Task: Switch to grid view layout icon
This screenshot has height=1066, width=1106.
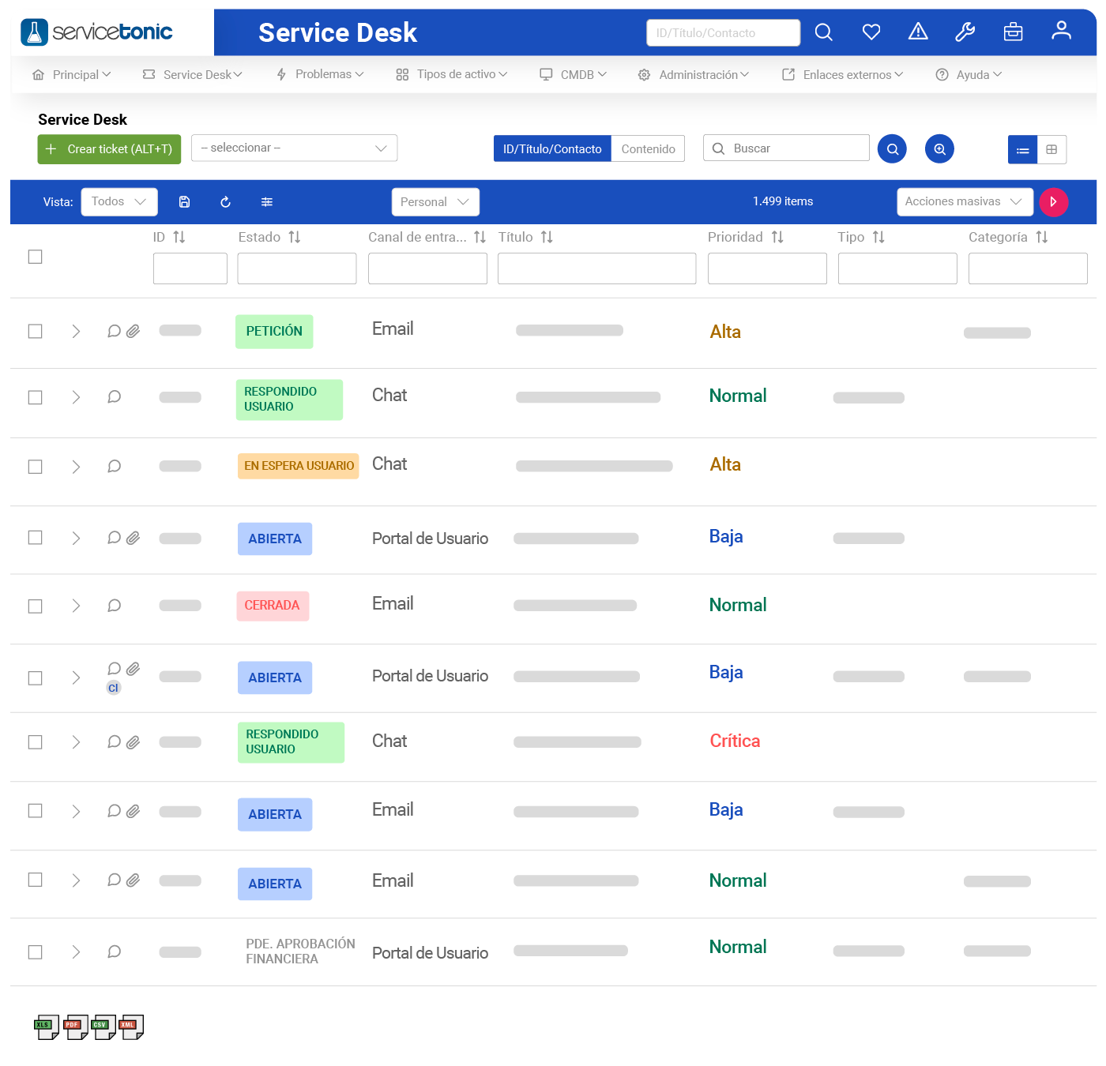Action: tap(1051, 149)
